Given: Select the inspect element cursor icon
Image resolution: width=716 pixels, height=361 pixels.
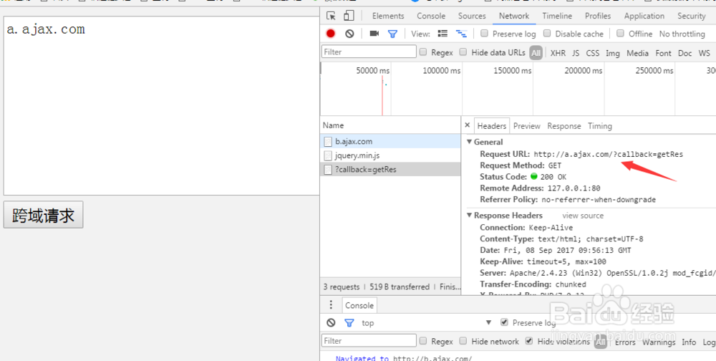Looking at the screenshot, I should (331, 16).
